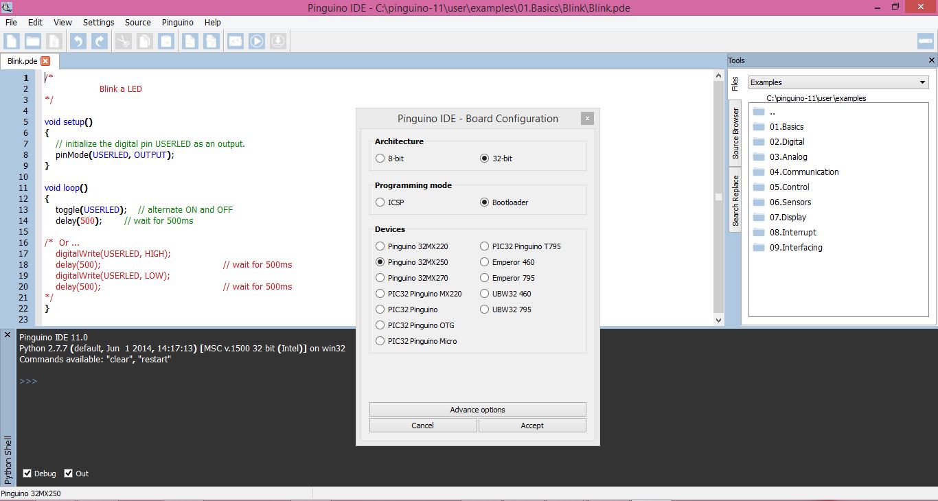
Task: Click Accept in Board Configuration
Action: click(x=532, y=426)
